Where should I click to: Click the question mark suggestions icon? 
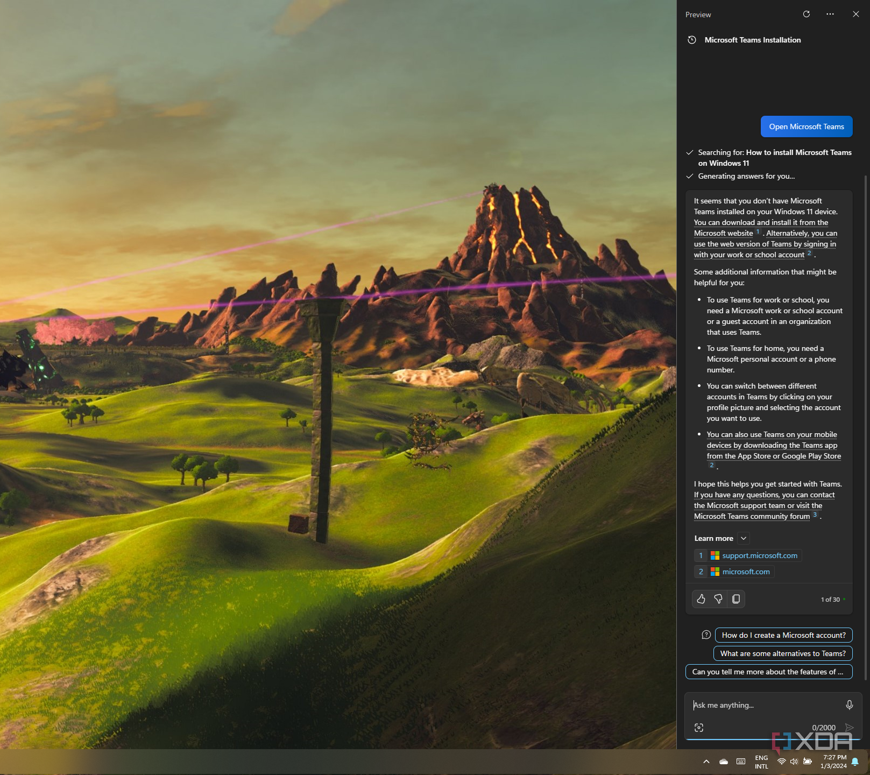tap(706, 635)
